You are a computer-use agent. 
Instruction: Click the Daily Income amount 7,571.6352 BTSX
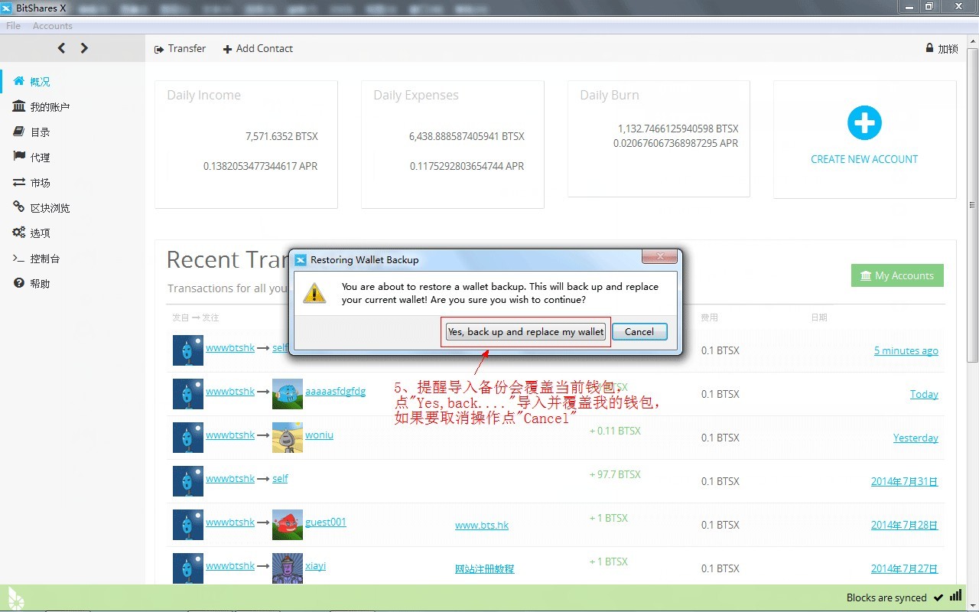pyautogui.click(x=281, y=136)
